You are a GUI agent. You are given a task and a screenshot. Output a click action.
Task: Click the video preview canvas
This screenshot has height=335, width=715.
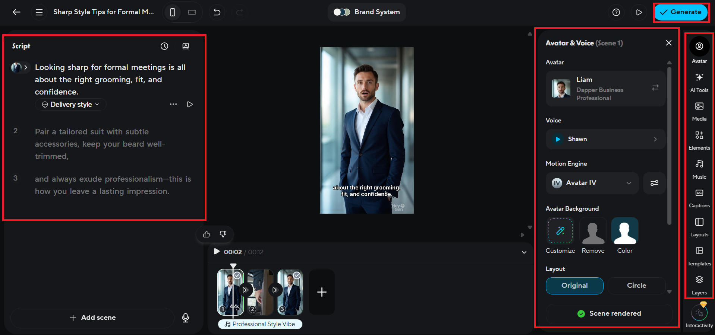tap(367, 130)
